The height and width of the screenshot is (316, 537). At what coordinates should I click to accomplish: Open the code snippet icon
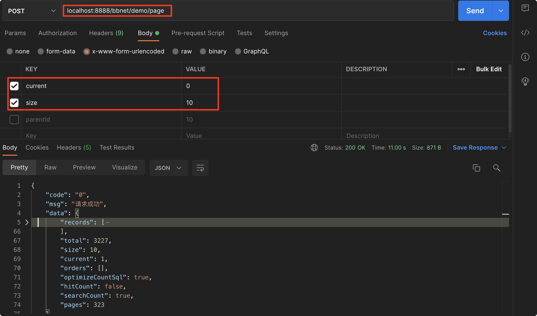click(525, 33)
